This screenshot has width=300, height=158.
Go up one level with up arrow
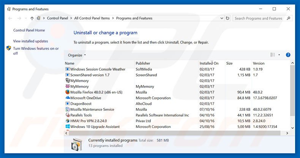(32, 18)
